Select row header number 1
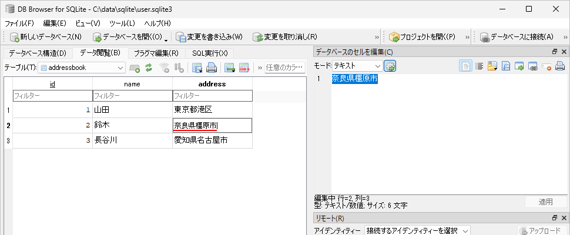570x235 pixels. (x=8, y=110)
